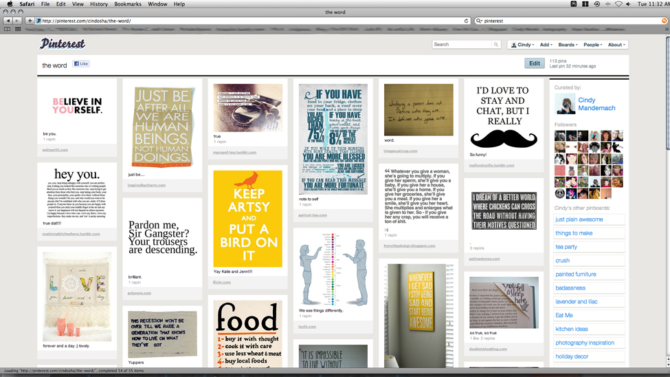Open Cindy Mandernach curator link
Viewport: 670px width, 377px height.
[596, 104]
